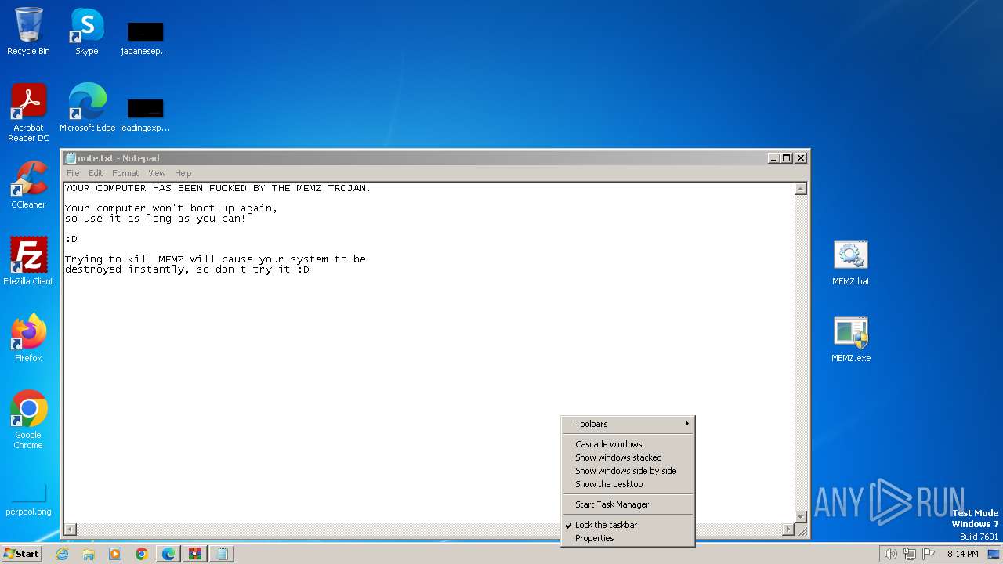
Task: Launch Google Chrome desktop shortcut
Action: coord(28,420)
